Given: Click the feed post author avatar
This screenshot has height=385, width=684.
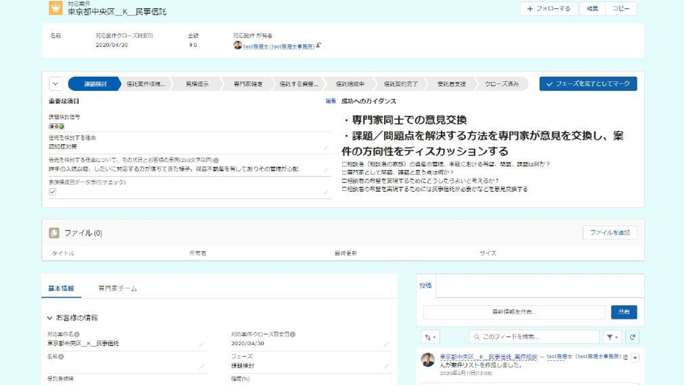Looking at the screenshot, I should point(427,360).
